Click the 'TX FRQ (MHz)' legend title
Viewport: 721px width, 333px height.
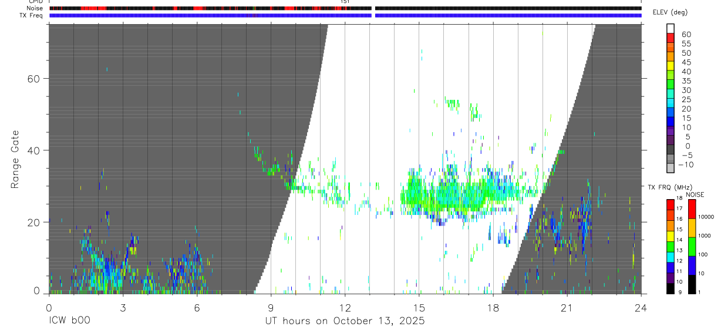pos(669,187)
